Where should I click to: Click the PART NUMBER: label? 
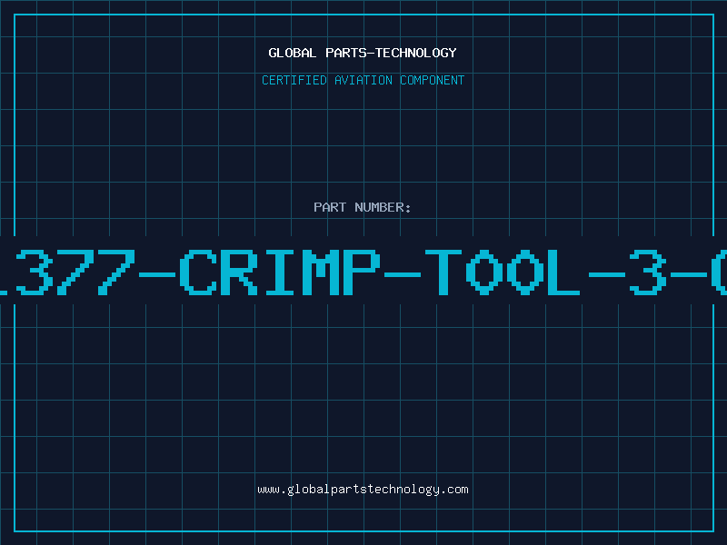[x=363, y=207]
